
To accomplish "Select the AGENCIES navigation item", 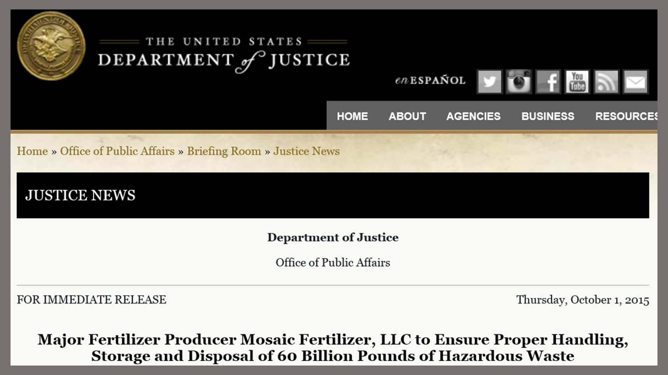I will (473, 116).
